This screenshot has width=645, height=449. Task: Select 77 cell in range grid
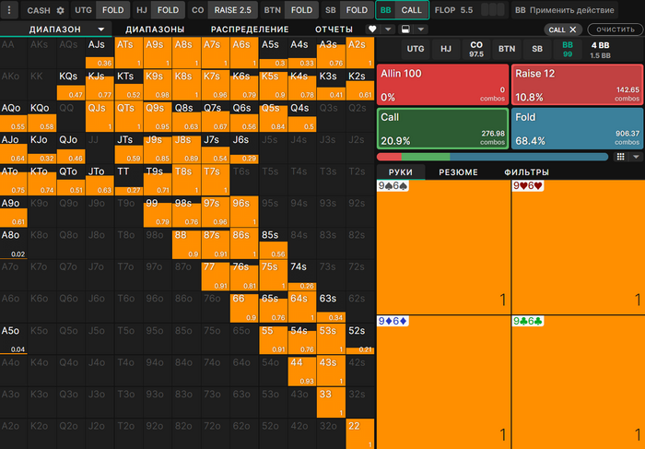(x=215, y=276)
